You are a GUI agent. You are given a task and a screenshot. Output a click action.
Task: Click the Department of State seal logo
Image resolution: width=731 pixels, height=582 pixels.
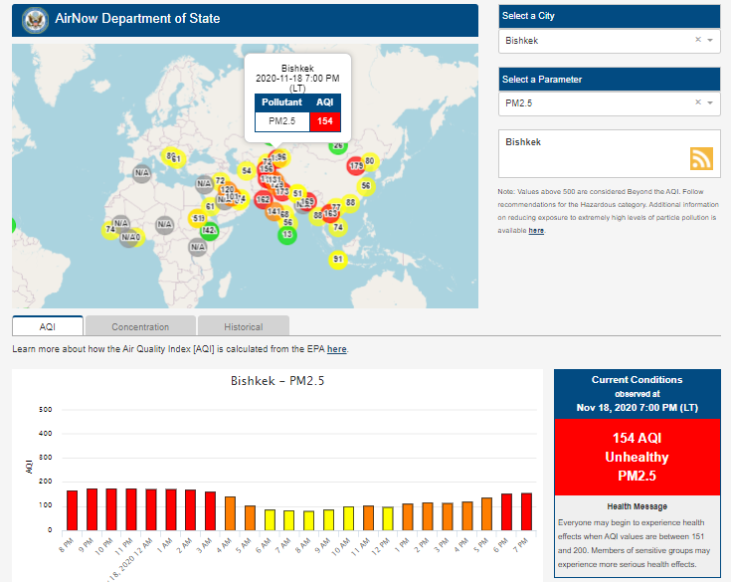[x=35, y=19]
